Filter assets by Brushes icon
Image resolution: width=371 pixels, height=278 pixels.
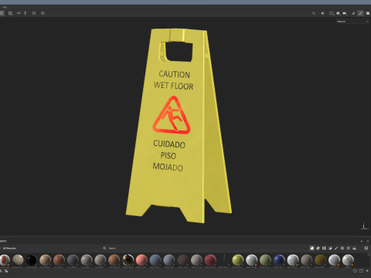[x=336, y=248]
